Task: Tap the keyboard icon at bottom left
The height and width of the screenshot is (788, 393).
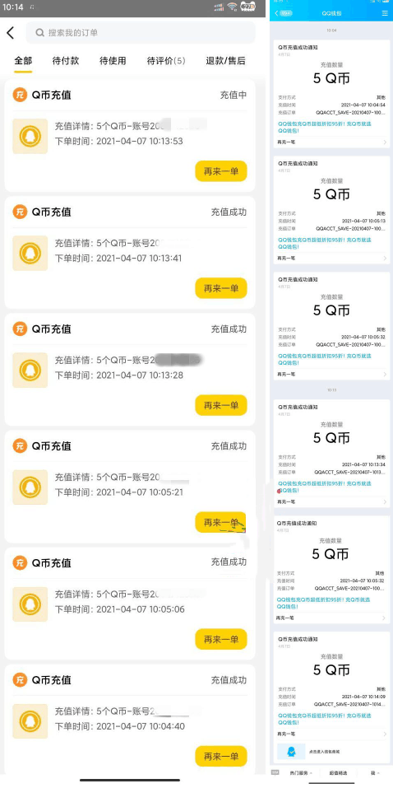Action: (x=275, y=772)
